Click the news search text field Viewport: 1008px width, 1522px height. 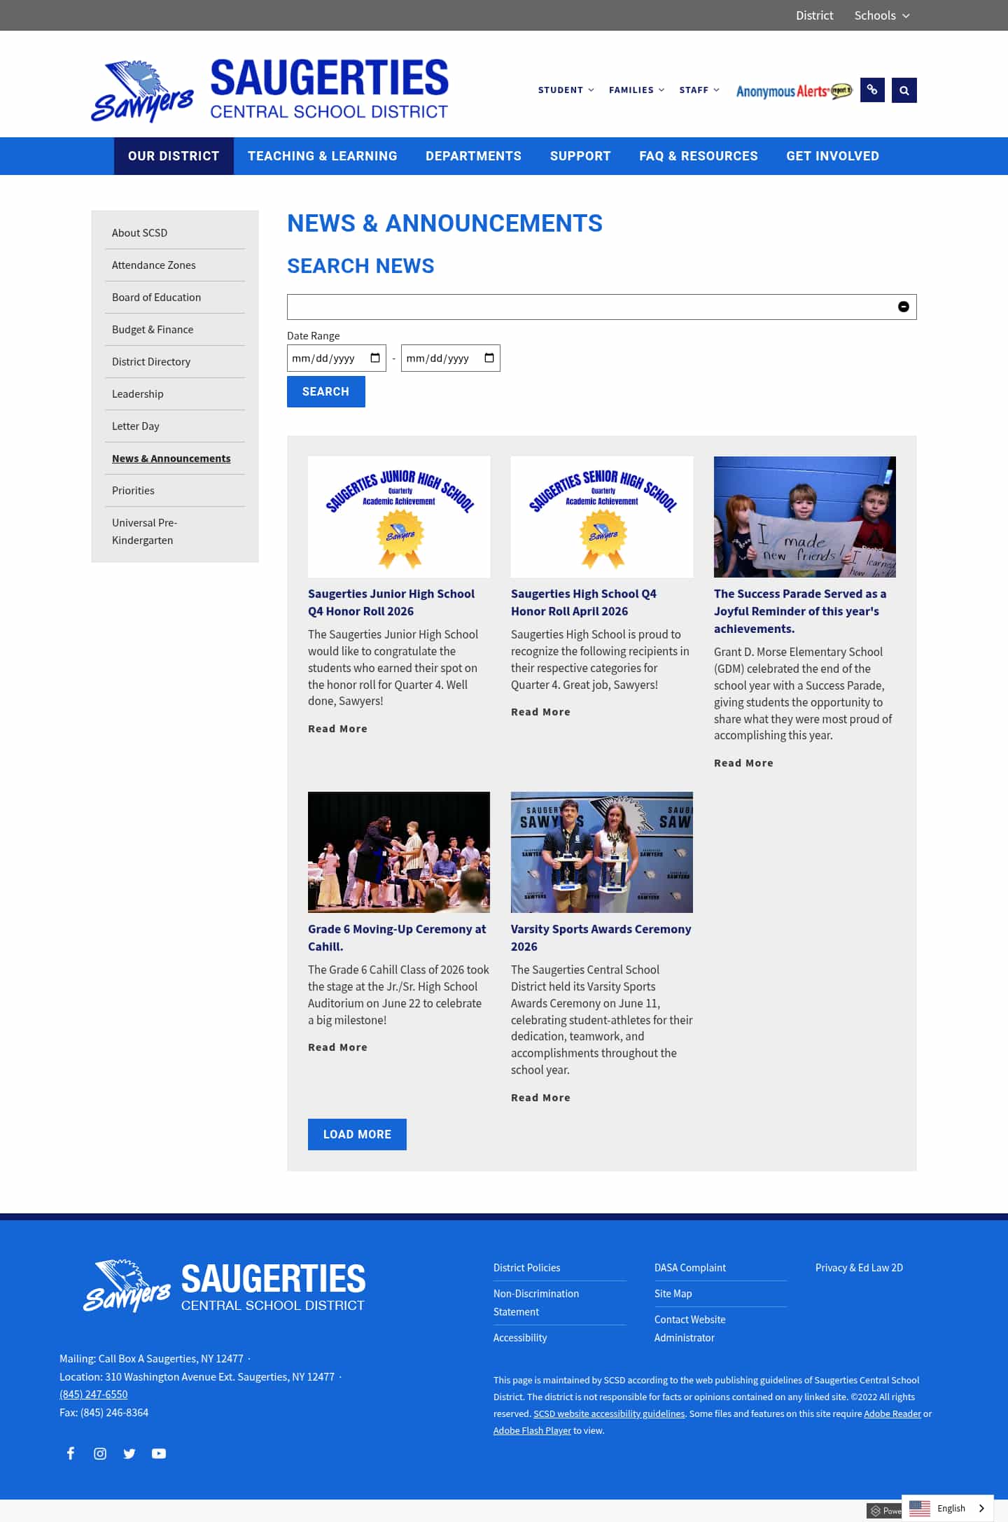601,307
